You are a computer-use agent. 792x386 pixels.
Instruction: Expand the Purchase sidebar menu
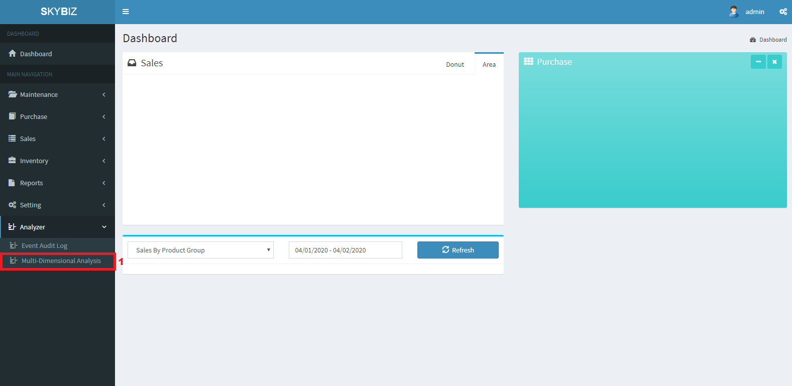click(57, 116)
